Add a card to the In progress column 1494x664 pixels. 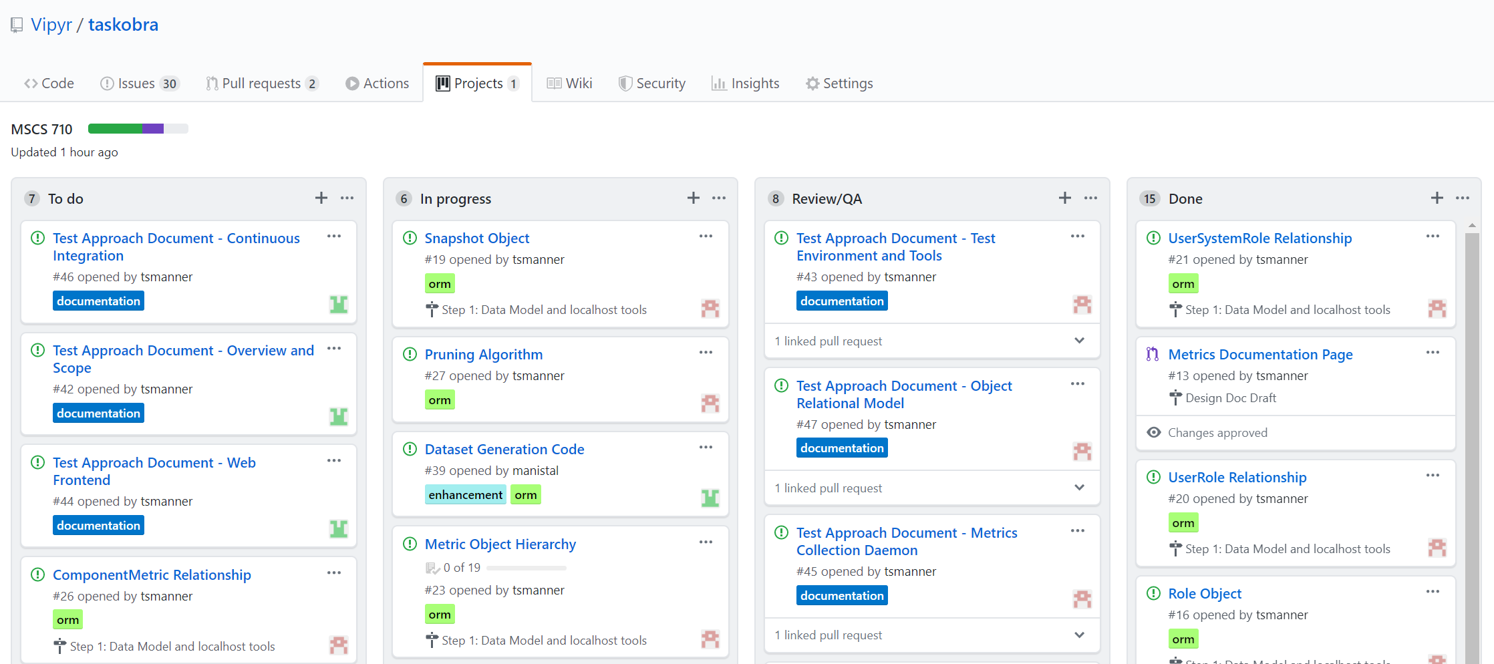coord(694,198)
